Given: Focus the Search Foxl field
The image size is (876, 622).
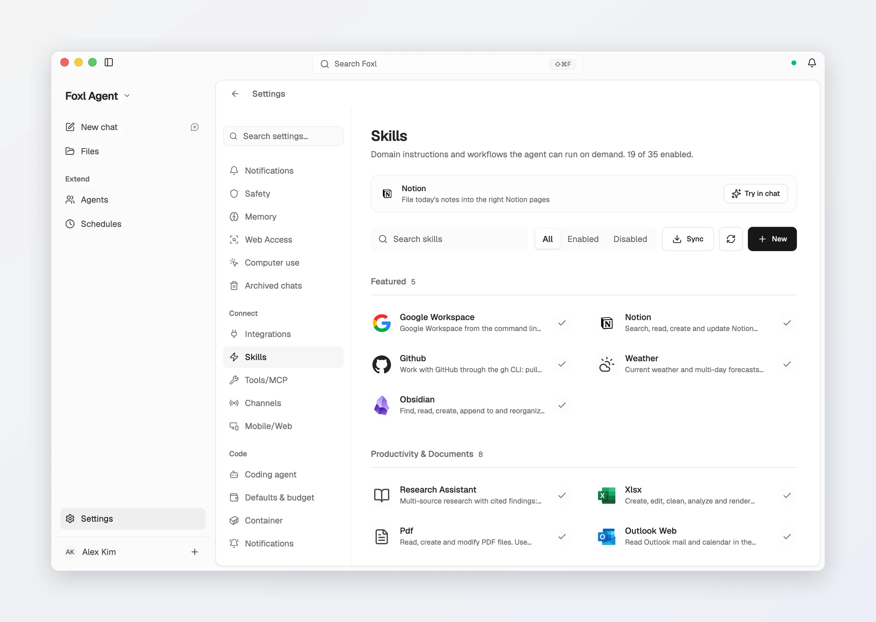Looking at the screenshot, I should pyautogui.click(x=447, y=64).
